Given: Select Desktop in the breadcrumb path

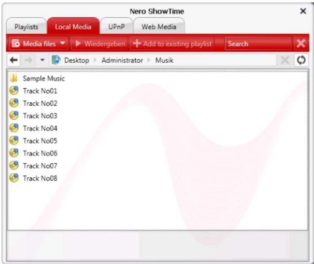Looking at the screenshot, I should click(x=77, y=60).
